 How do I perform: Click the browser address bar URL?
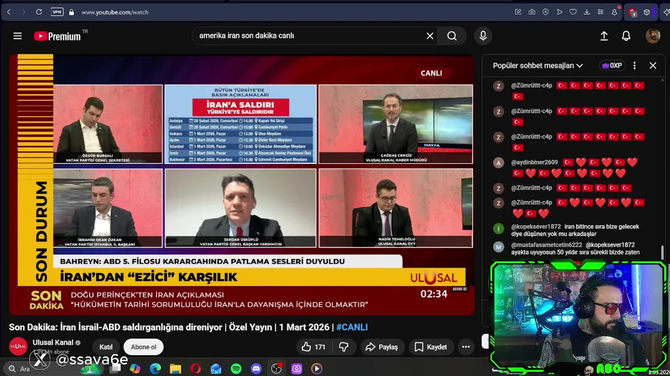(115, 12)
